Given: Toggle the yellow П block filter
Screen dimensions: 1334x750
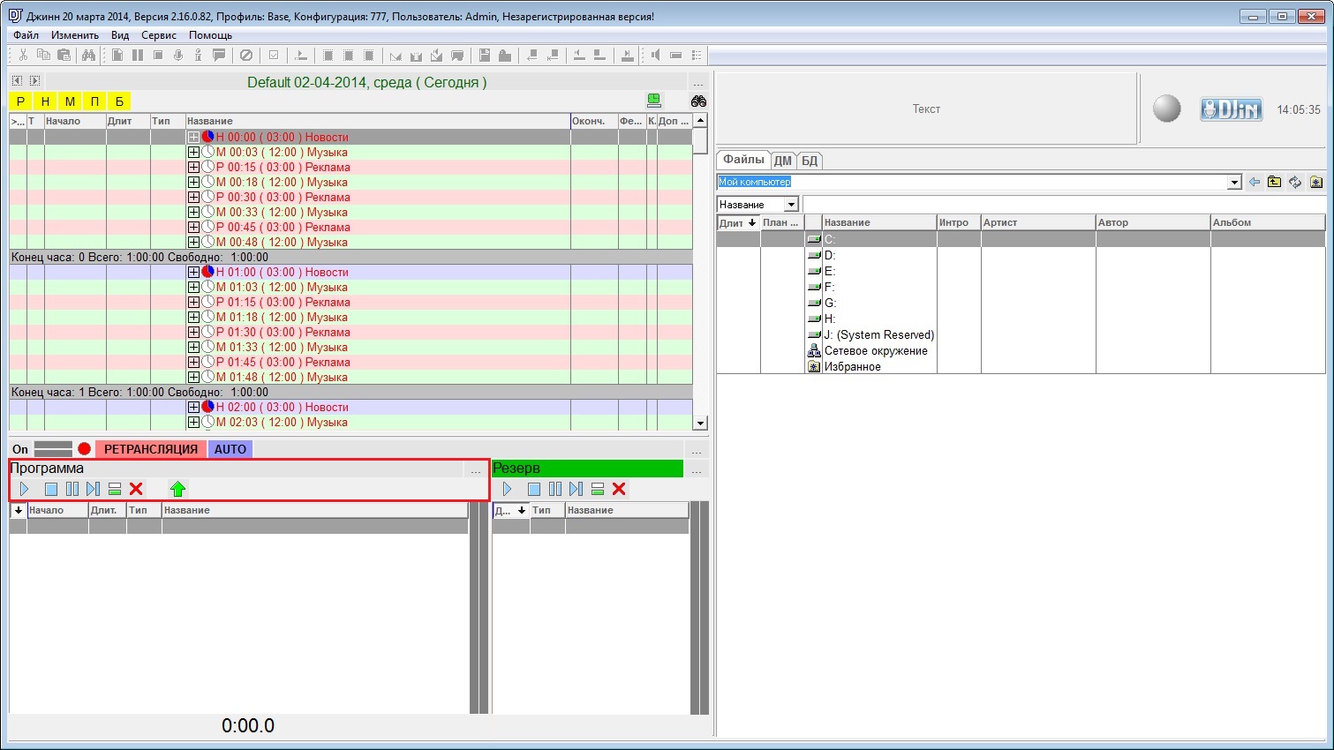Looking at the screenshot, I should click(x=94, y=101).
